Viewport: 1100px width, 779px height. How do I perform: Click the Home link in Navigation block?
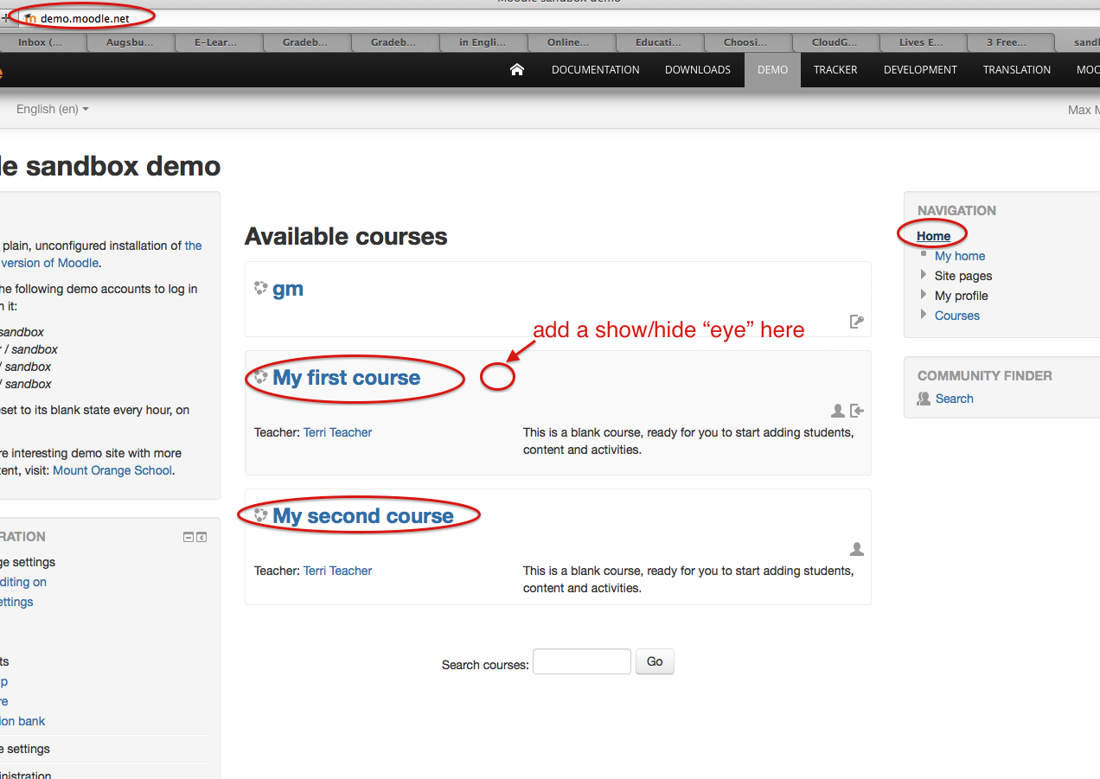934,236
